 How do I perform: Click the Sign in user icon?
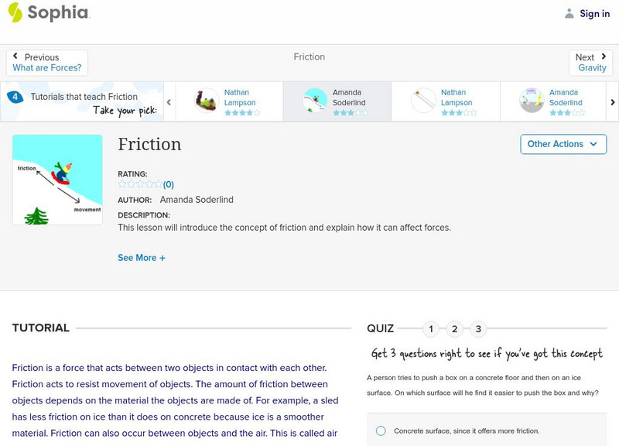(569, 13)
